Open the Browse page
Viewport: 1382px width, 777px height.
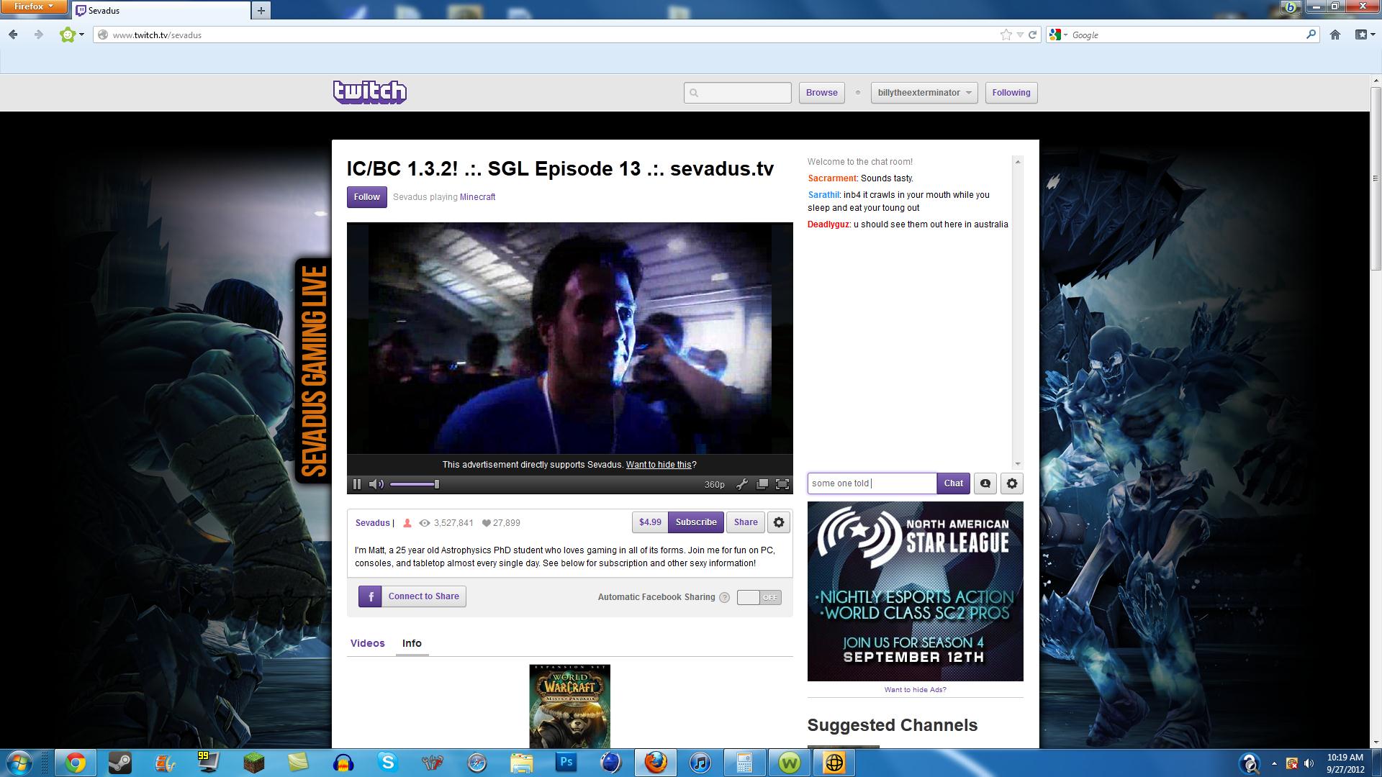(822, 93)
